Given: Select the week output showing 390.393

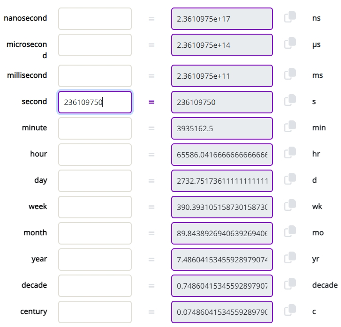Looking at the screenshot, I should [222, 207].
